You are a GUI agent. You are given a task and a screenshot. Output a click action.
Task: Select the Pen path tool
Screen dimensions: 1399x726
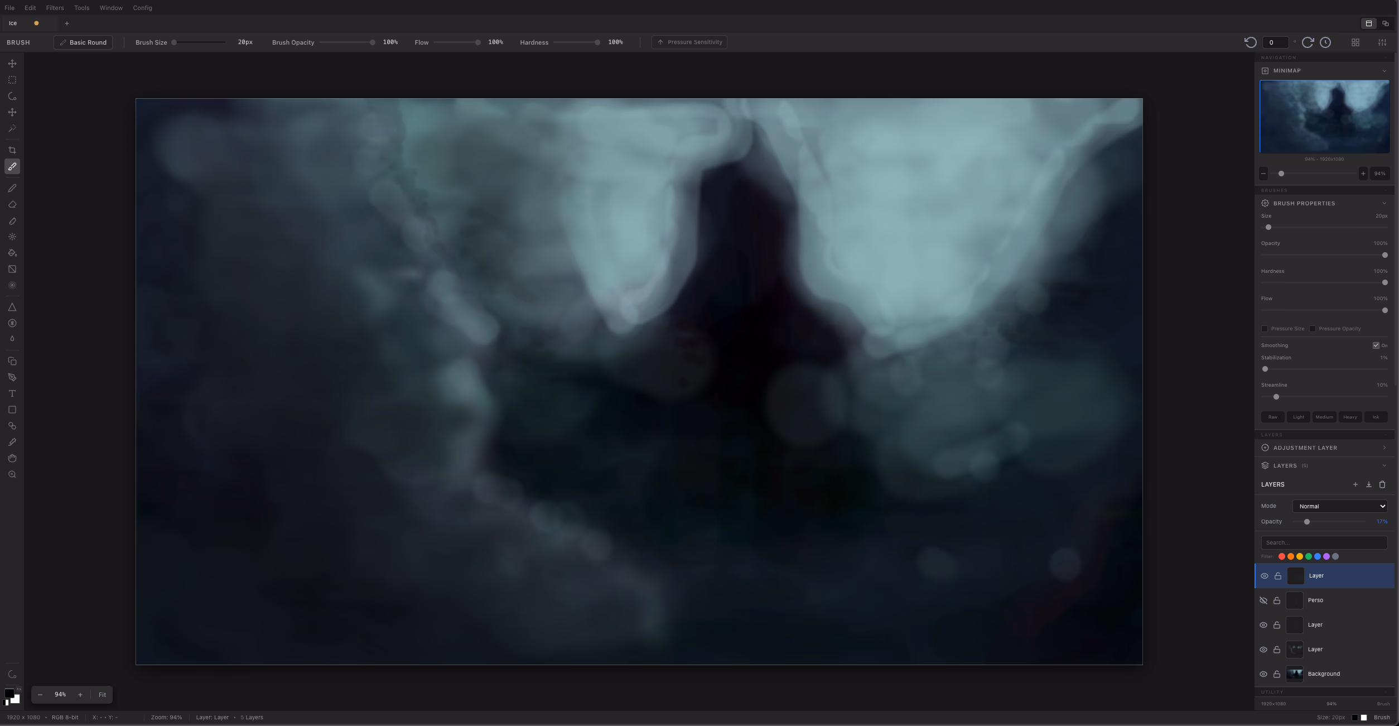point(12,377)
